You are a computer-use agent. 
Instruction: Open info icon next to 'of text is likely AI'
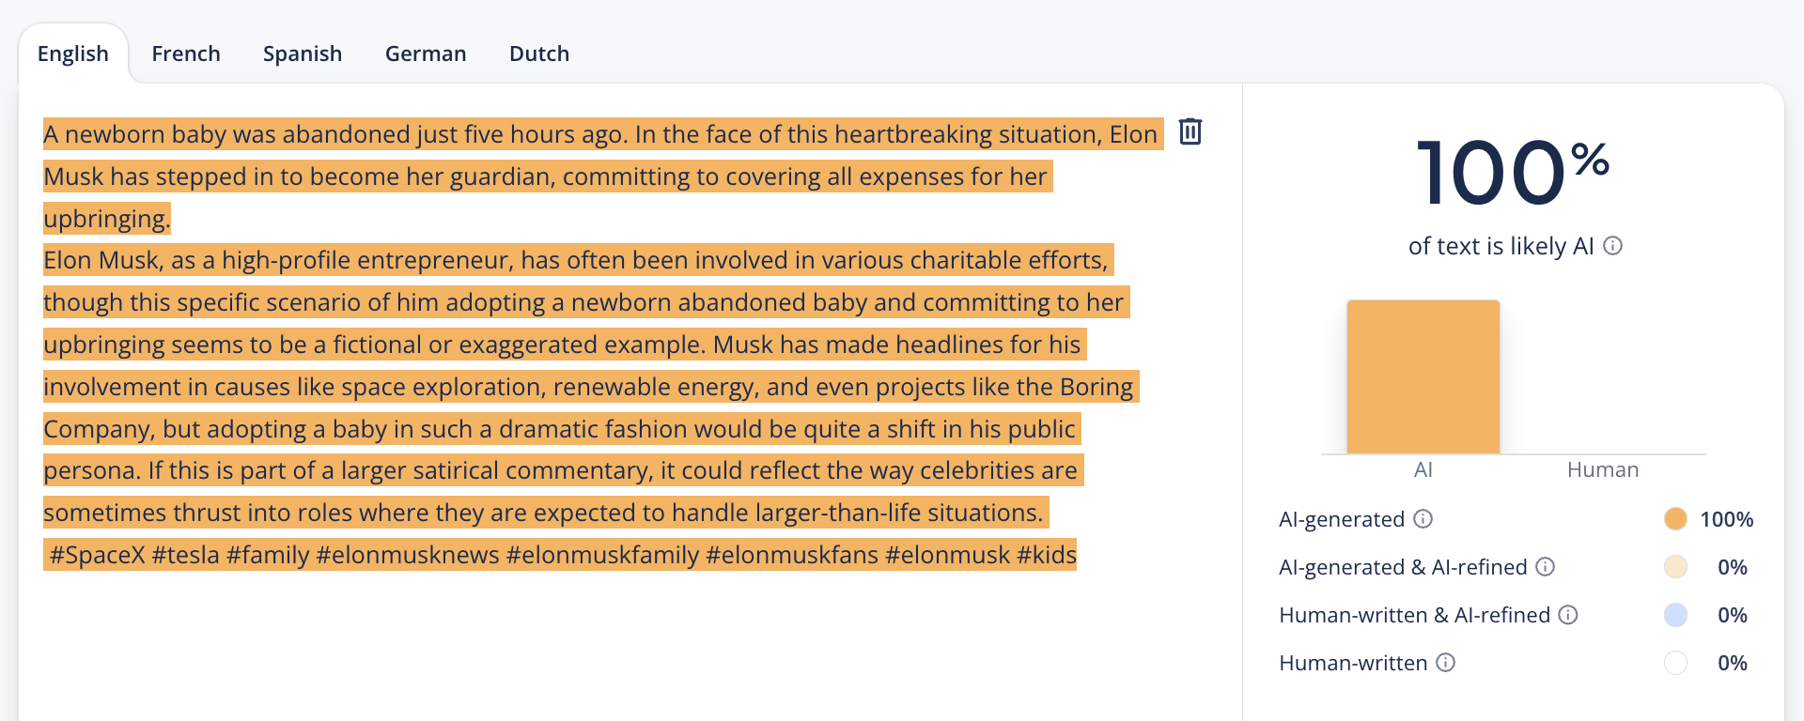click(x=1612, y=246)
